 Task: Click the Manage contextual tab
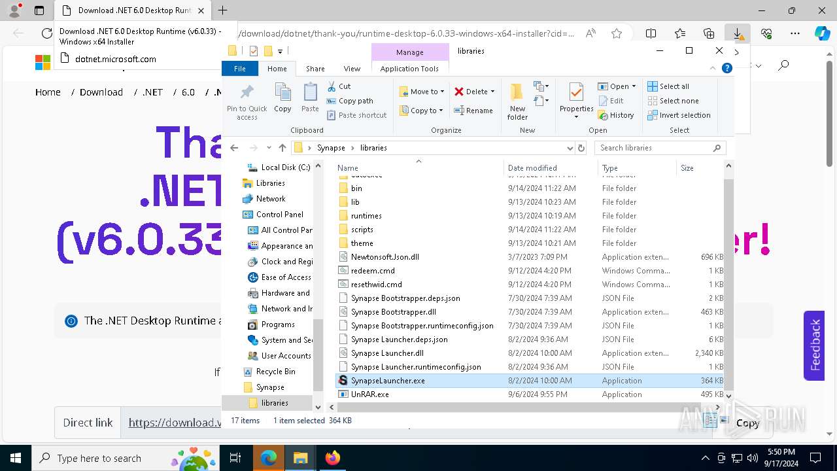(410, 52)
